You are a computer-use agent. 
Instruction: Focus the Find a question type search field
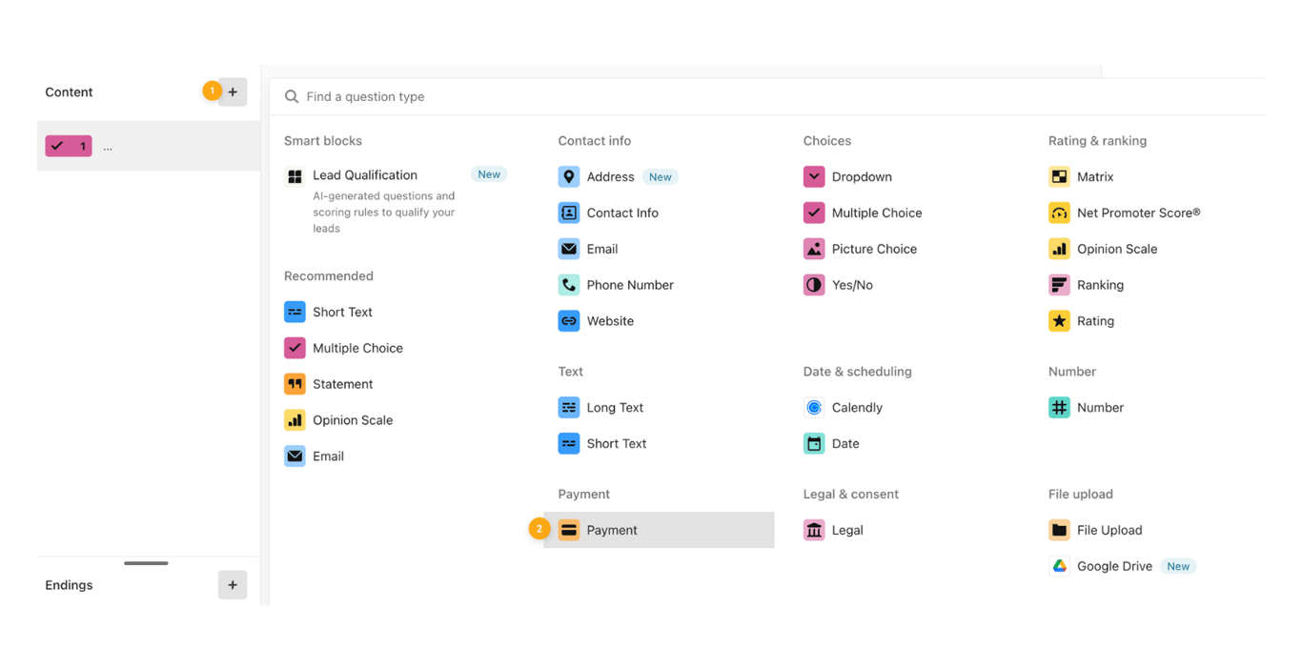click(767, 96)
